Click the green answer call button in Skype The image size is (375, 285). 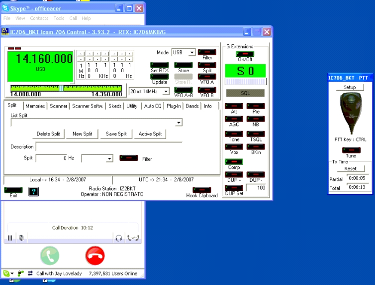click(50, 256)
